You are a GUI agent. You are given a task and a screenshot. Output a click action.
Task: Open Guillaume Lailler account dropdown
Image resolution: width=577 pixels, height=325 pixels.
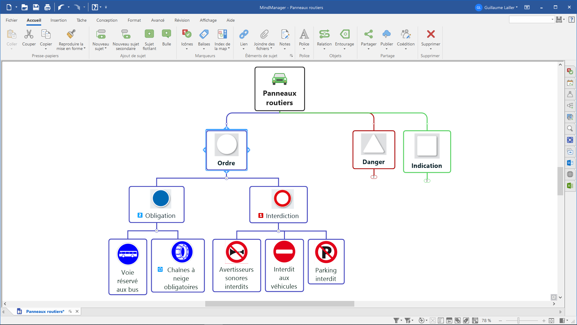pyautogui.click(x=501, y=8)
